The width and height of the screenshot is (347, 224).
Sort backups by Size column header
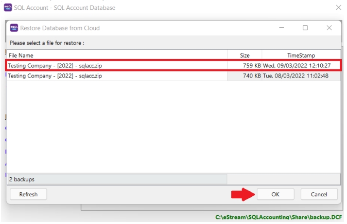pyautogui.click(x=245, y=55)
